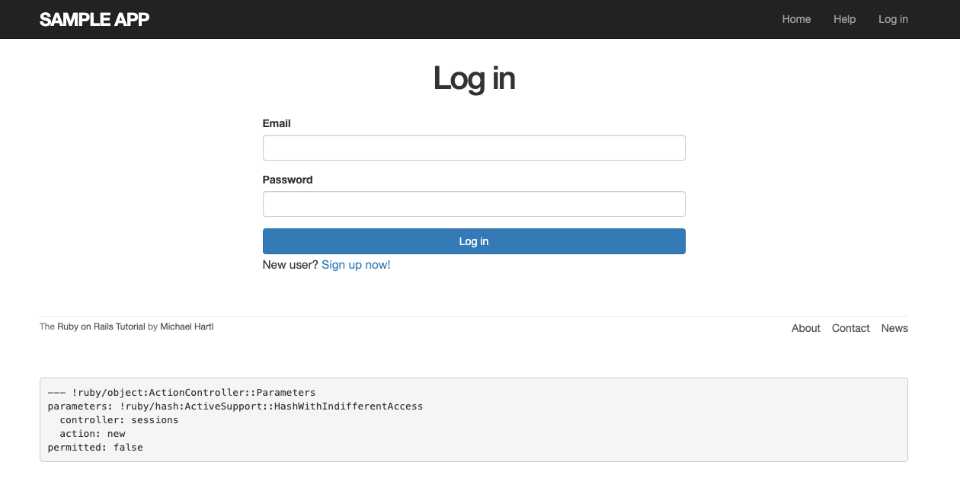Click the Password label text
Screen dimensions: 960x494
tap(287, 180)
